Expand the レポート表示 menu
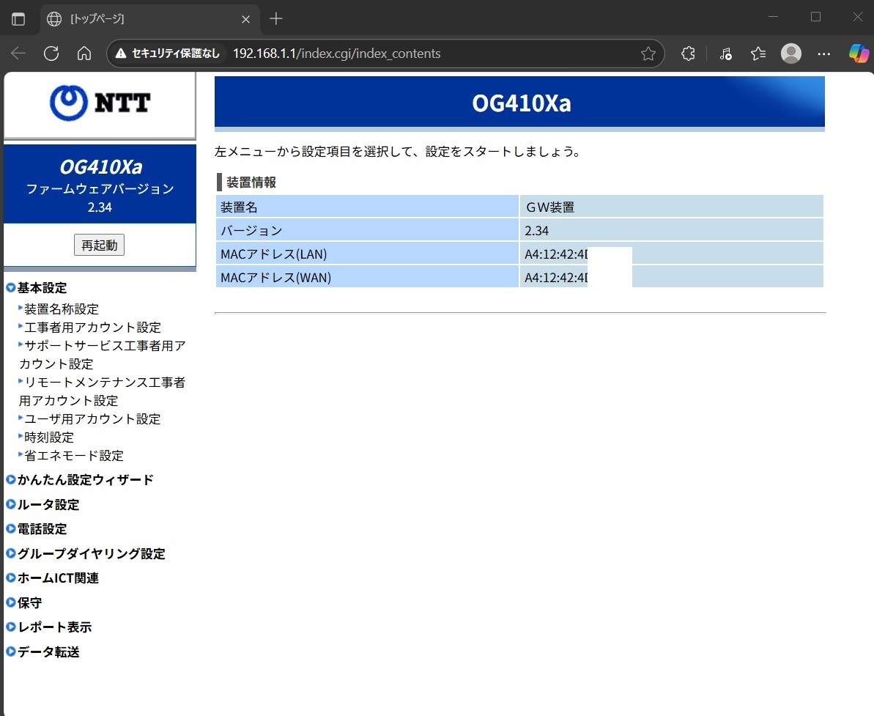874x716 pixels. pos(48,627)
